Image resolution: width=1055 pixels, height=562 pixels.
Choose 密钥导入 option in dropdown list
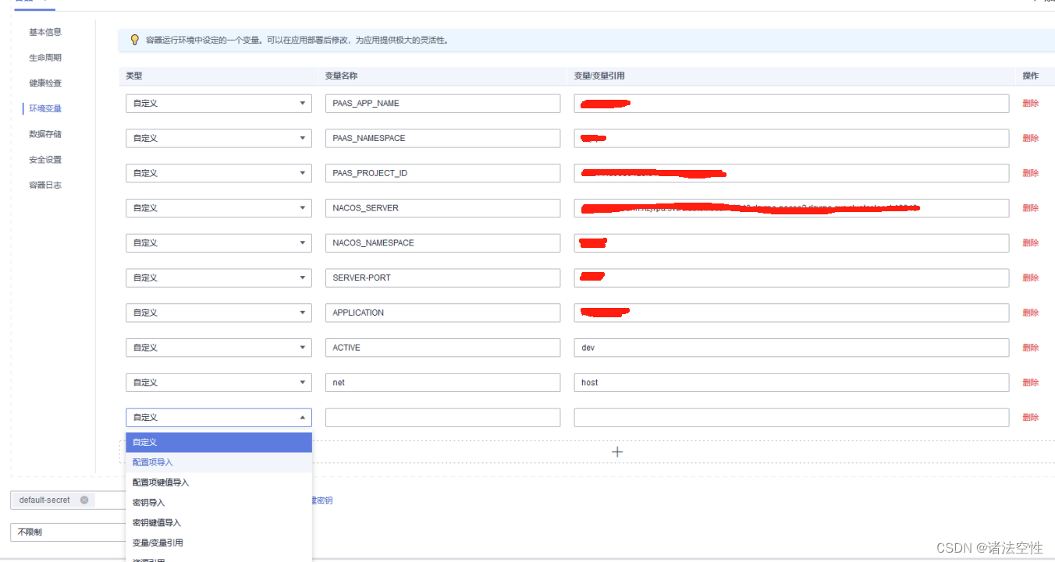pos(218,503)
